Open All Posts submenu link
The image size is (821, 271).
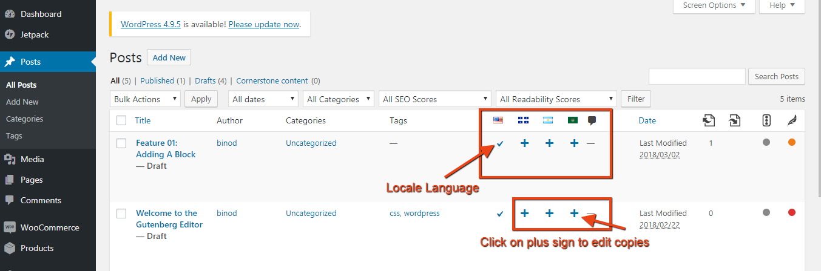21,85
